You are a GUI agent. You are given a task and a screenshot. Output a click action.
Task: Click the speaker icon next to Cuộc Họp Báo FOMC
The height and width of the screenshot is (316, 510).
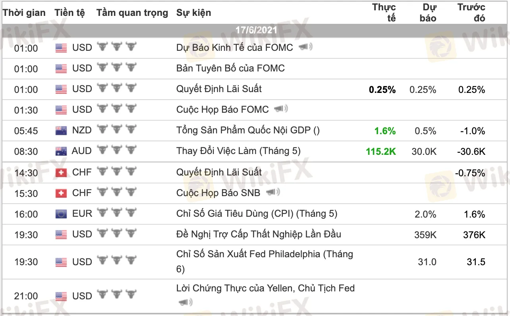coord(281,109)
